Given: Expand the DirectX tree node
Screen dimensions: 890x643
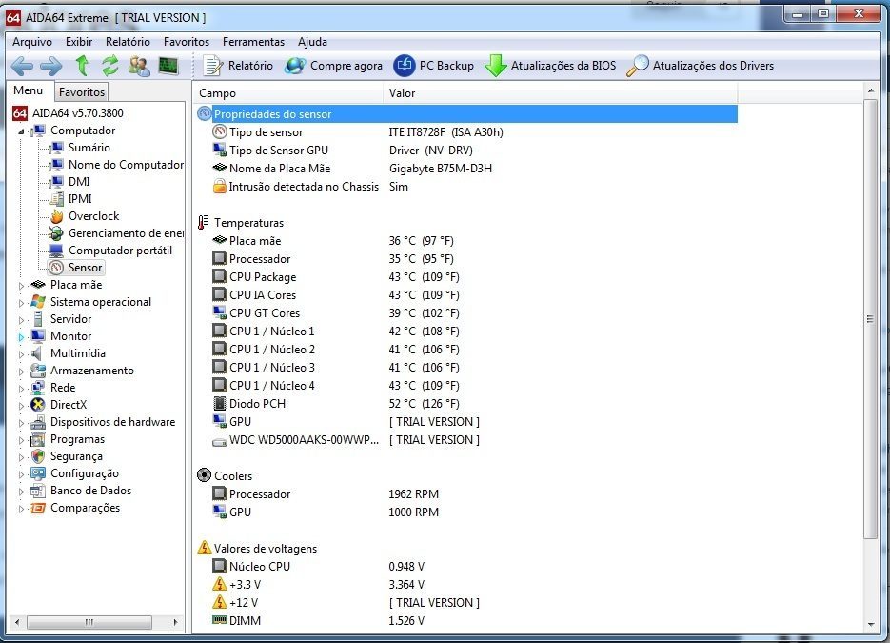Looking at the screenshot, I should coord(22,406).
